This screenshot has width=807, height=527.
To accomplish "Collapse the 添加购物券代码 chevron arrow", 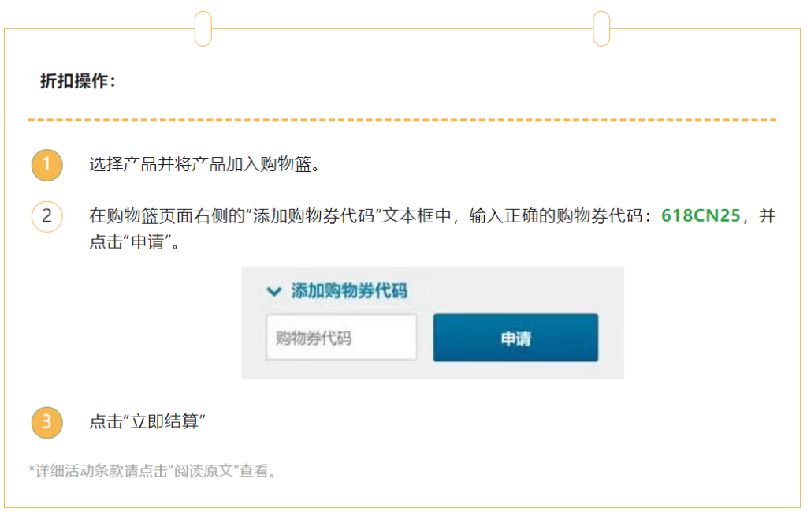I will click(x=274, y=291).
